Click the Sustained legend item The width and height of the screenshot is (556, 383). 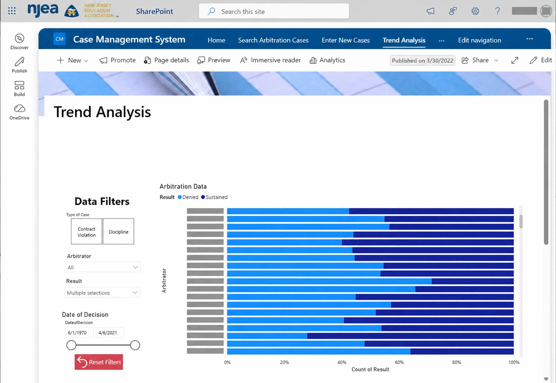pos(214,197)
